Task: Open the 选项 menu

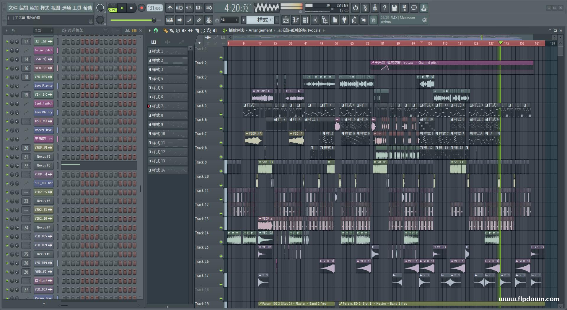Action: [x=66, y=8]
